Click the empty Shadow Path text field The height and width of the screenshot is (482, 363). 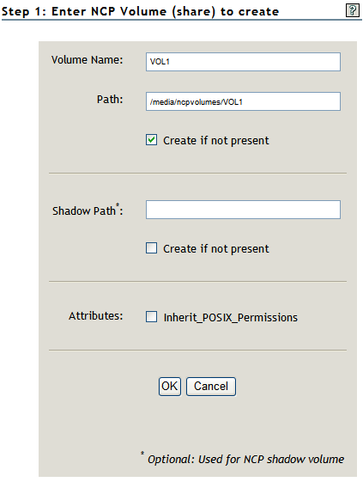click(243, 210)
